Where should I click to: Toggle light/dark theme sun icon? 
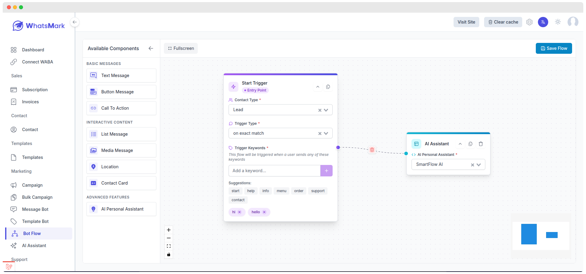point(558,22)
